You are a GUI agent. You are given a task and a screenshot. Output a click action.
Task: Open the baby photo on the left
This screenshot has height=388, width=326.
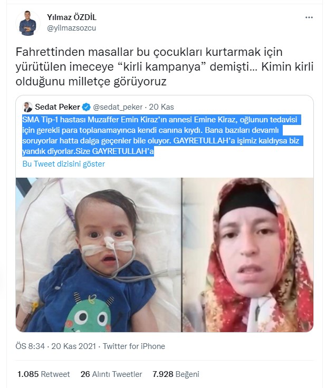[98, 255]
